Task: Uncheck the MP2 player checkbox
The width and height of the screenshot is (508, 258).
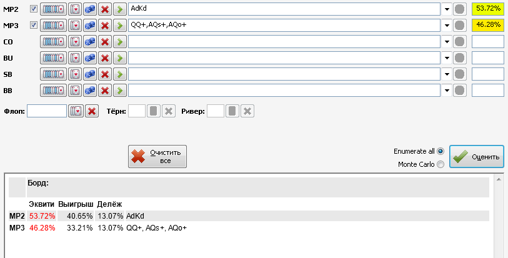Action: [x=33, y=9]
